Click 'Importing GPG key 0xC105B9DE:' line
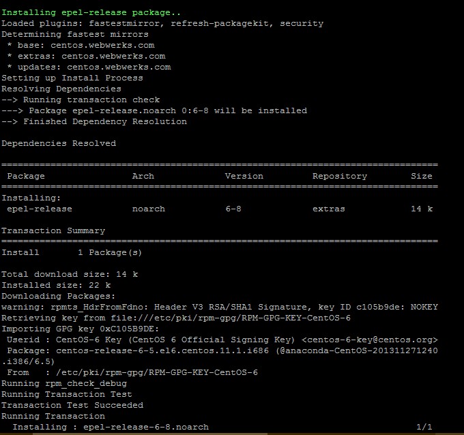 [81, 329]
